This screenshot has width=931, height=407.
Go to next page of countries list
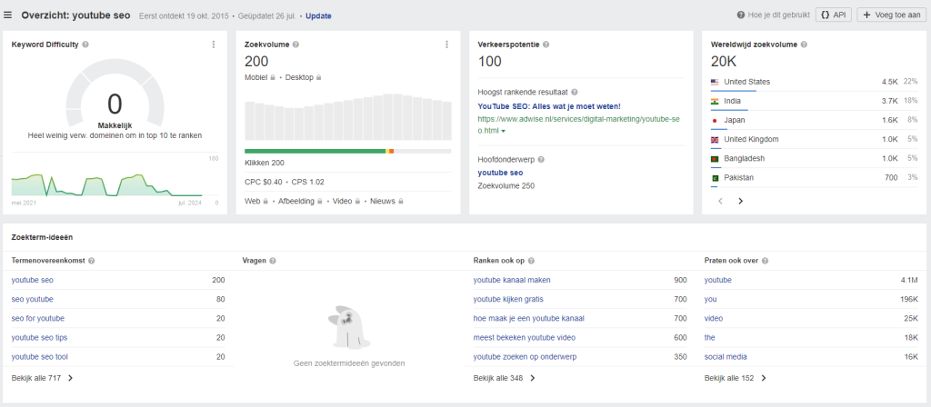740,201
